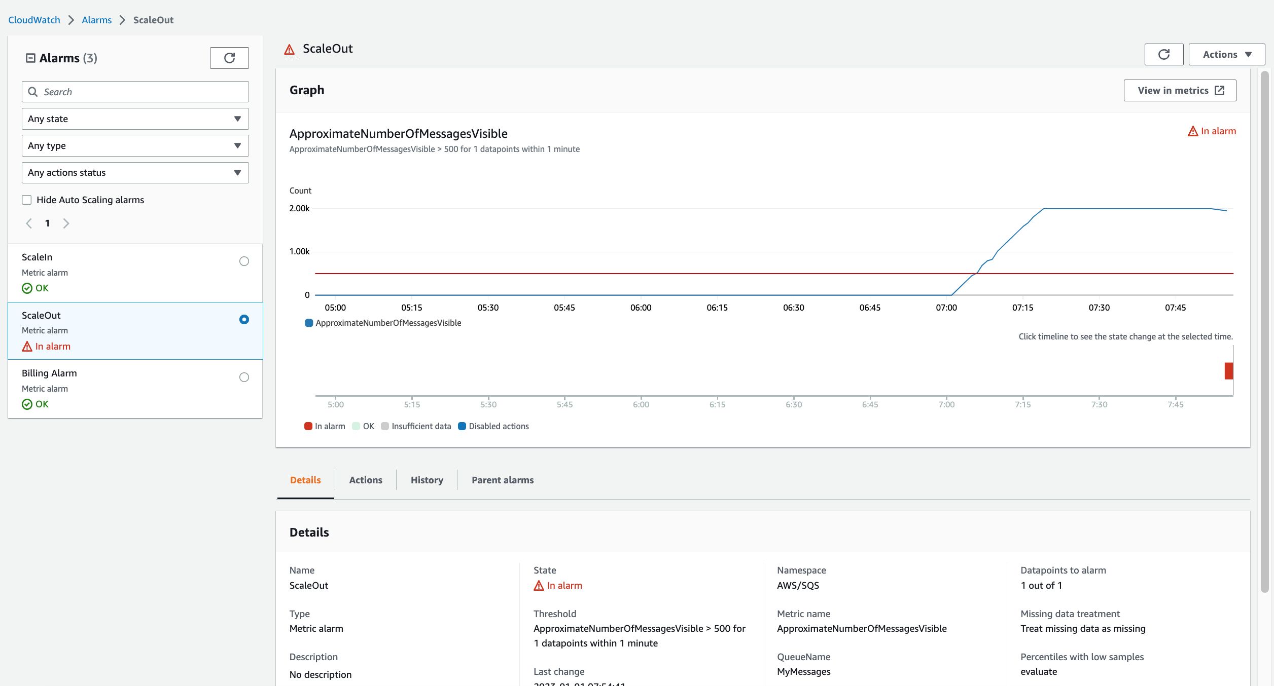Click the ScaleOut title warning icon

point(290,50)
